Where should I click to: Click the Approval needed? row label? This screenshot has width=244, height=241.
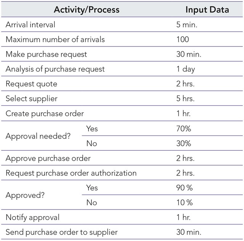coord(38,136)
